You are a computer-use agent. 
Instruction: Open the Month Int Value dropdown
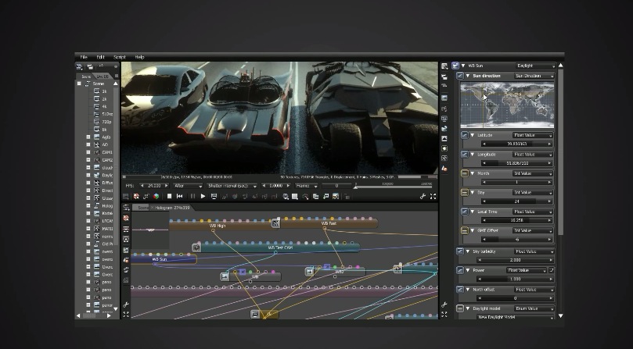point(533,173)
